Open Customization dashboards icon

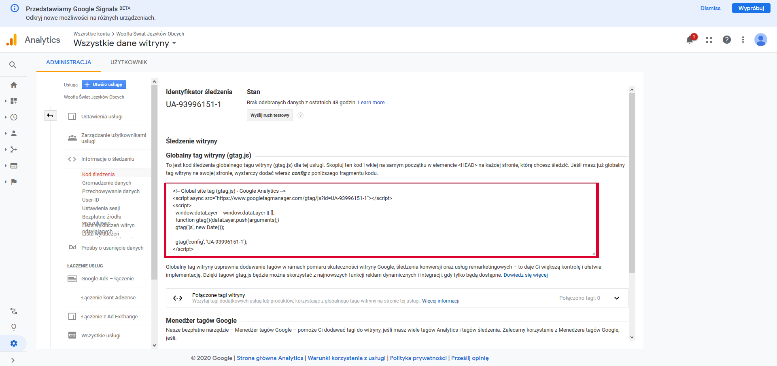point(14,101)
